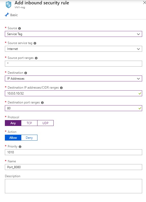Select the Allow action button
This screenshot has height=202, width=146.
13,138
